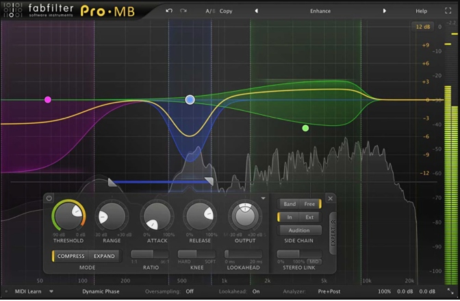The width and height of the screenshot is (460, 301).
Task: Click the Audition button
Action: [299, 231]
